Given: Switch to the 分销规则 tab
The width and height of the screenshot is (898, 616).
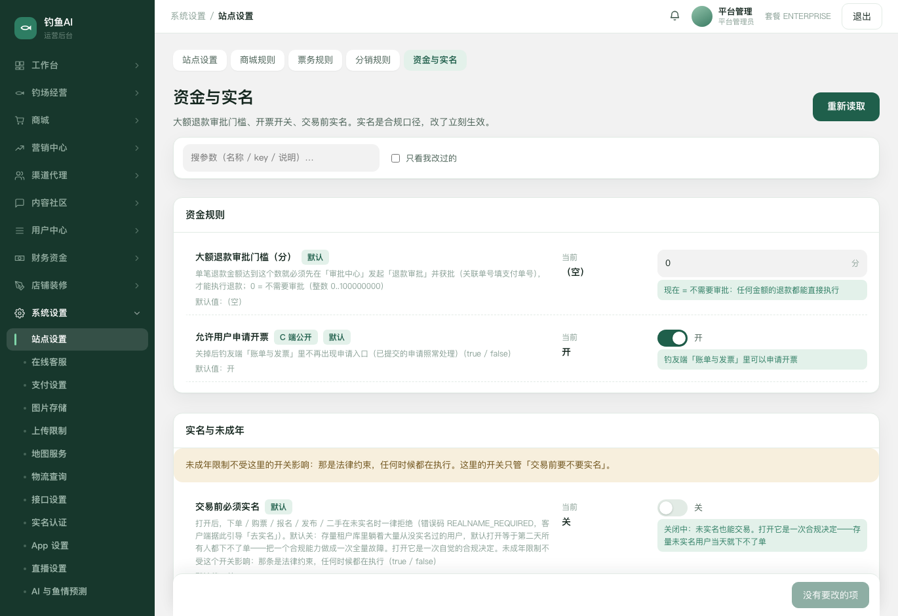Looking at the screenshot, I should point(373,60).
